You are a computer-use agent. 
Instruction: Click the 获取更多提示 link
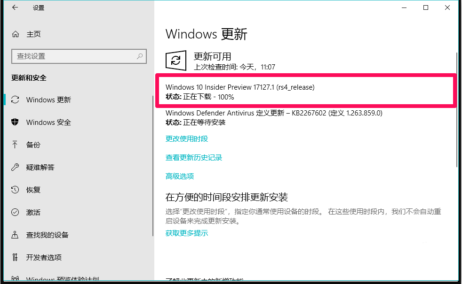coord(187,233)
